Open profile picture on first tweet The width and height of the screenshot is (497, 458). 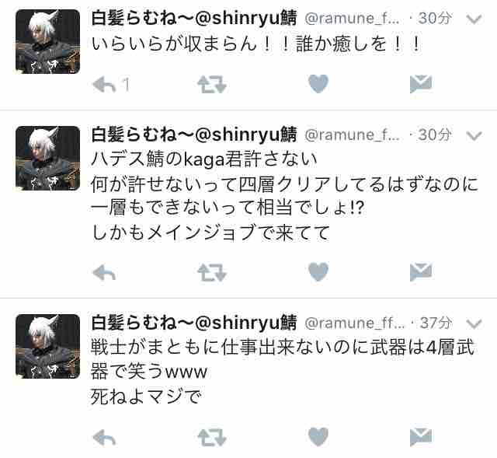click(47, 41)
